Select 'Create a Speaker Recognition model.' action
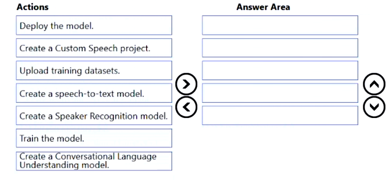 point(94,116)
